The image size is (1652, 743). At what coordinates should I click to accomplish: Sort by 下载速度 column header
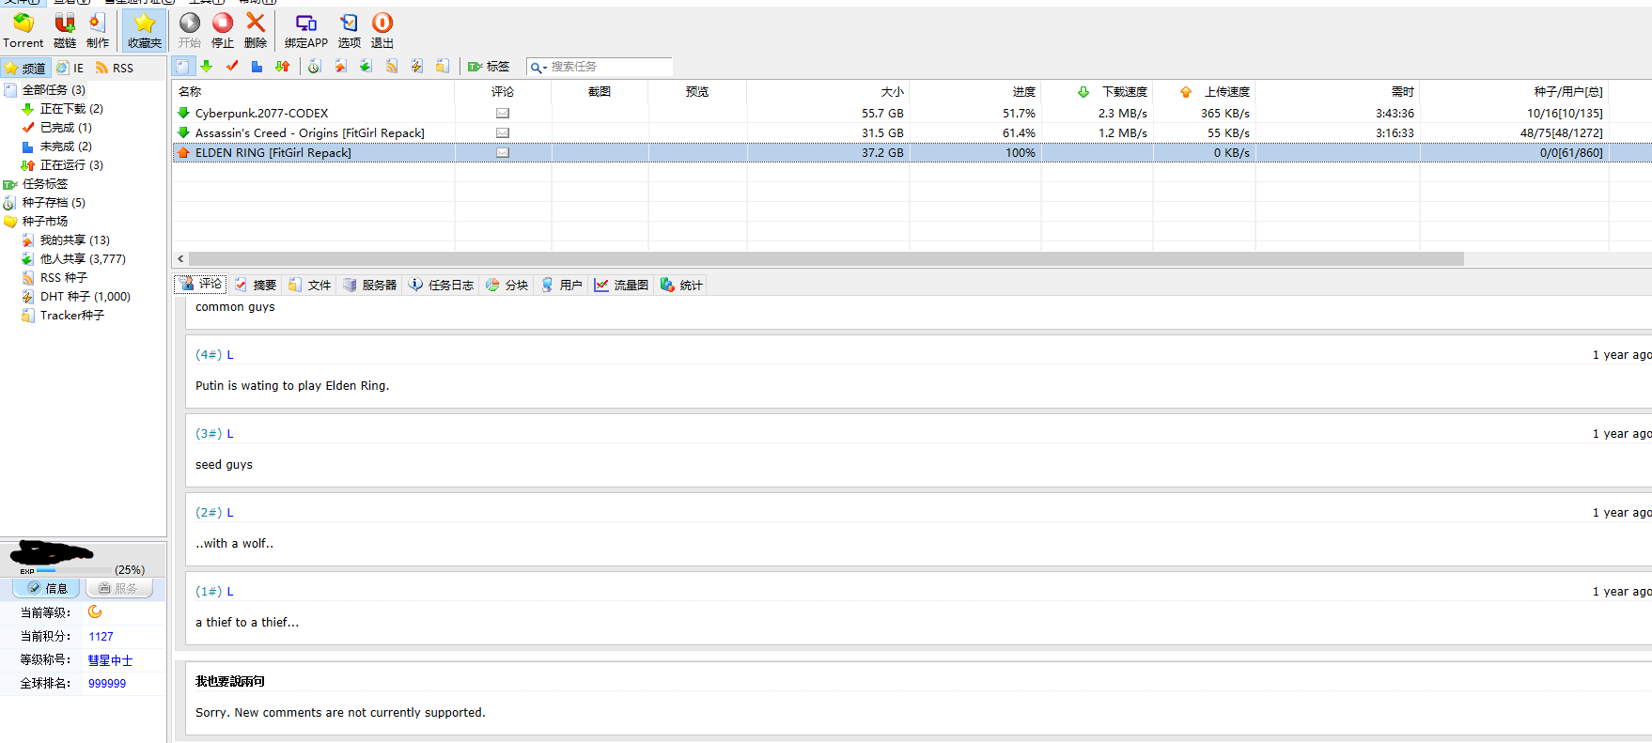pos(1097,91)
